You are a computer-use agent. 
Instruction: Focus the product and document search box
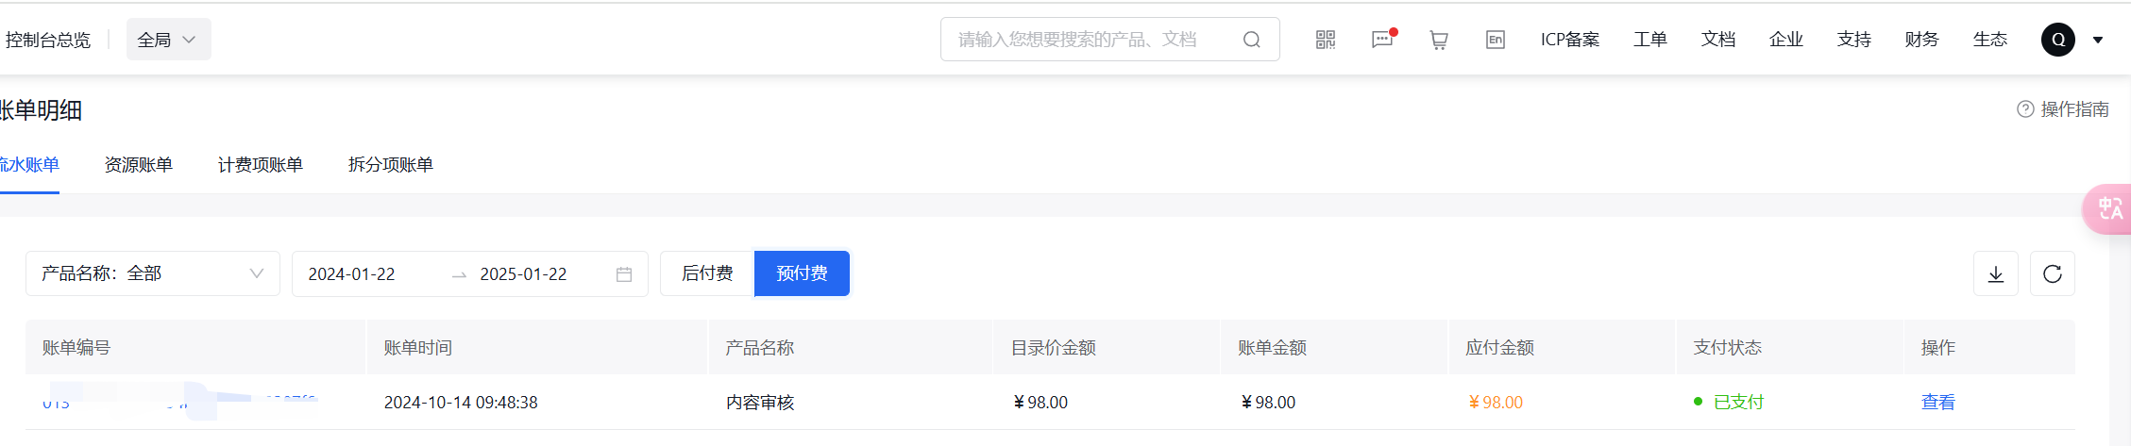pos(1110,40)
